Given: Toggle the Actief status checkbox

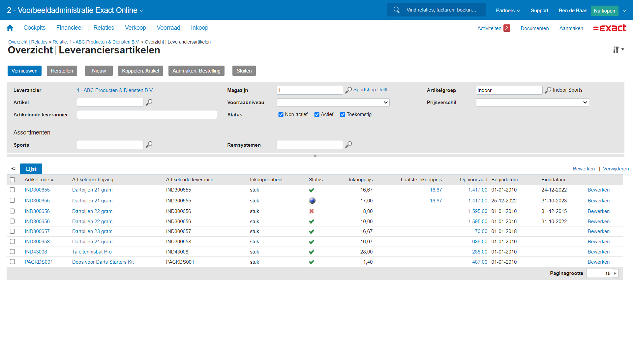Looking at the screenshot, I should pyautogui.click(x=317, y=115).
